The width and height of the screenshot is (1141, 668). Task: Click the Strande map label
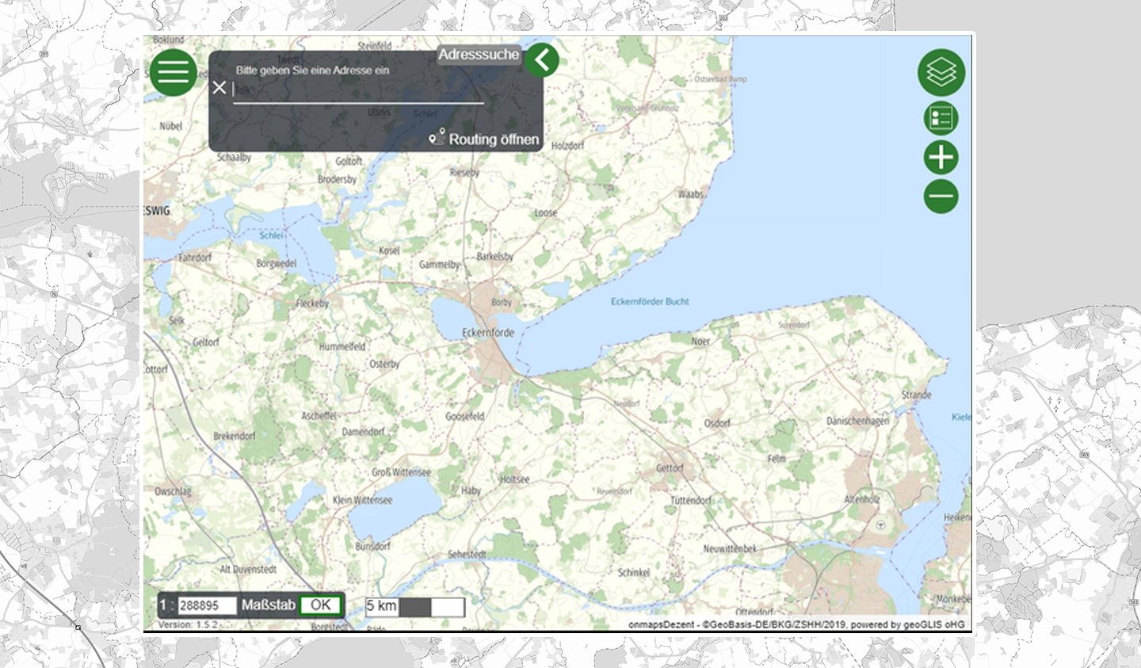(x=916, y=395)
